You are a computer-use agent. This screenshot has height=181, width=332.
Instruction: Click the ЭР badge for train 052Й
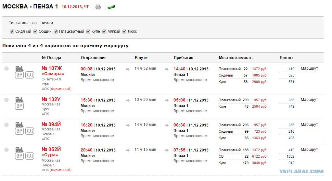19,156
